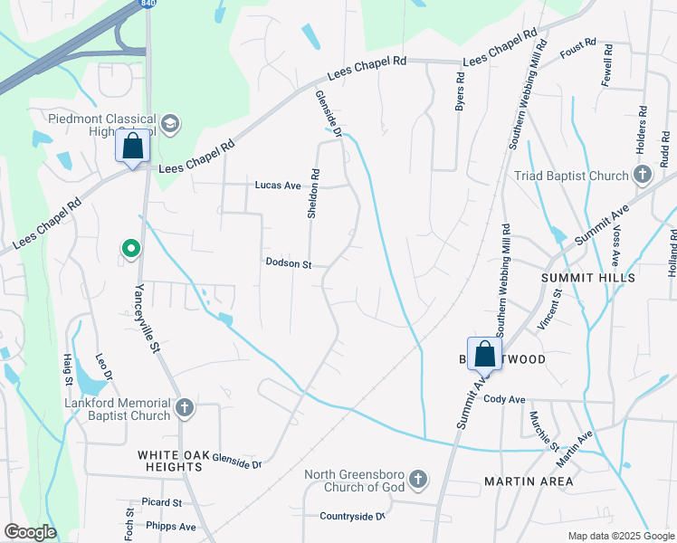This screenshot has height=543, width=677.
Task: Click the Summit Hills neighborhood label
Action: (588, 278)
